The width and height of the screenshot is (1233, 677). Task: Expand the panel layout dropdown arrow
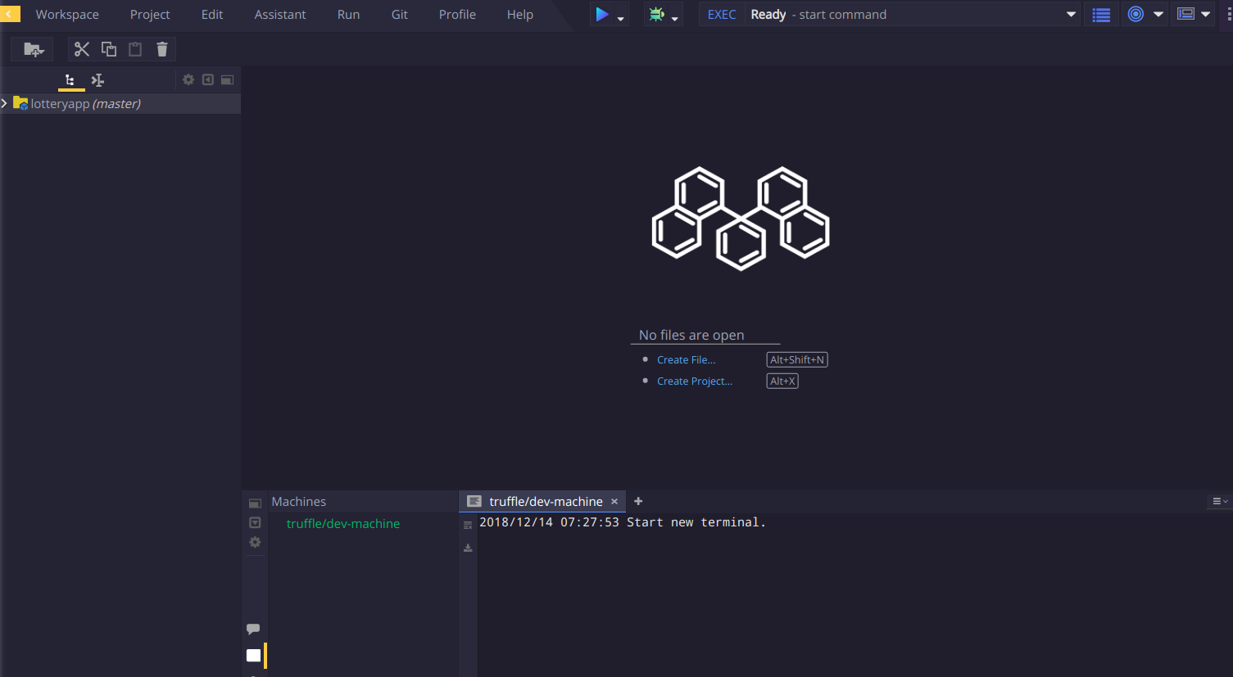1205,14
